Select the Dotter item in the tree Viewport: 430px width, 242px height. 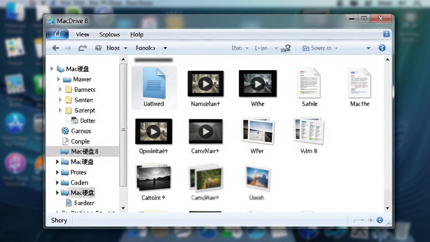click(83, 121)
